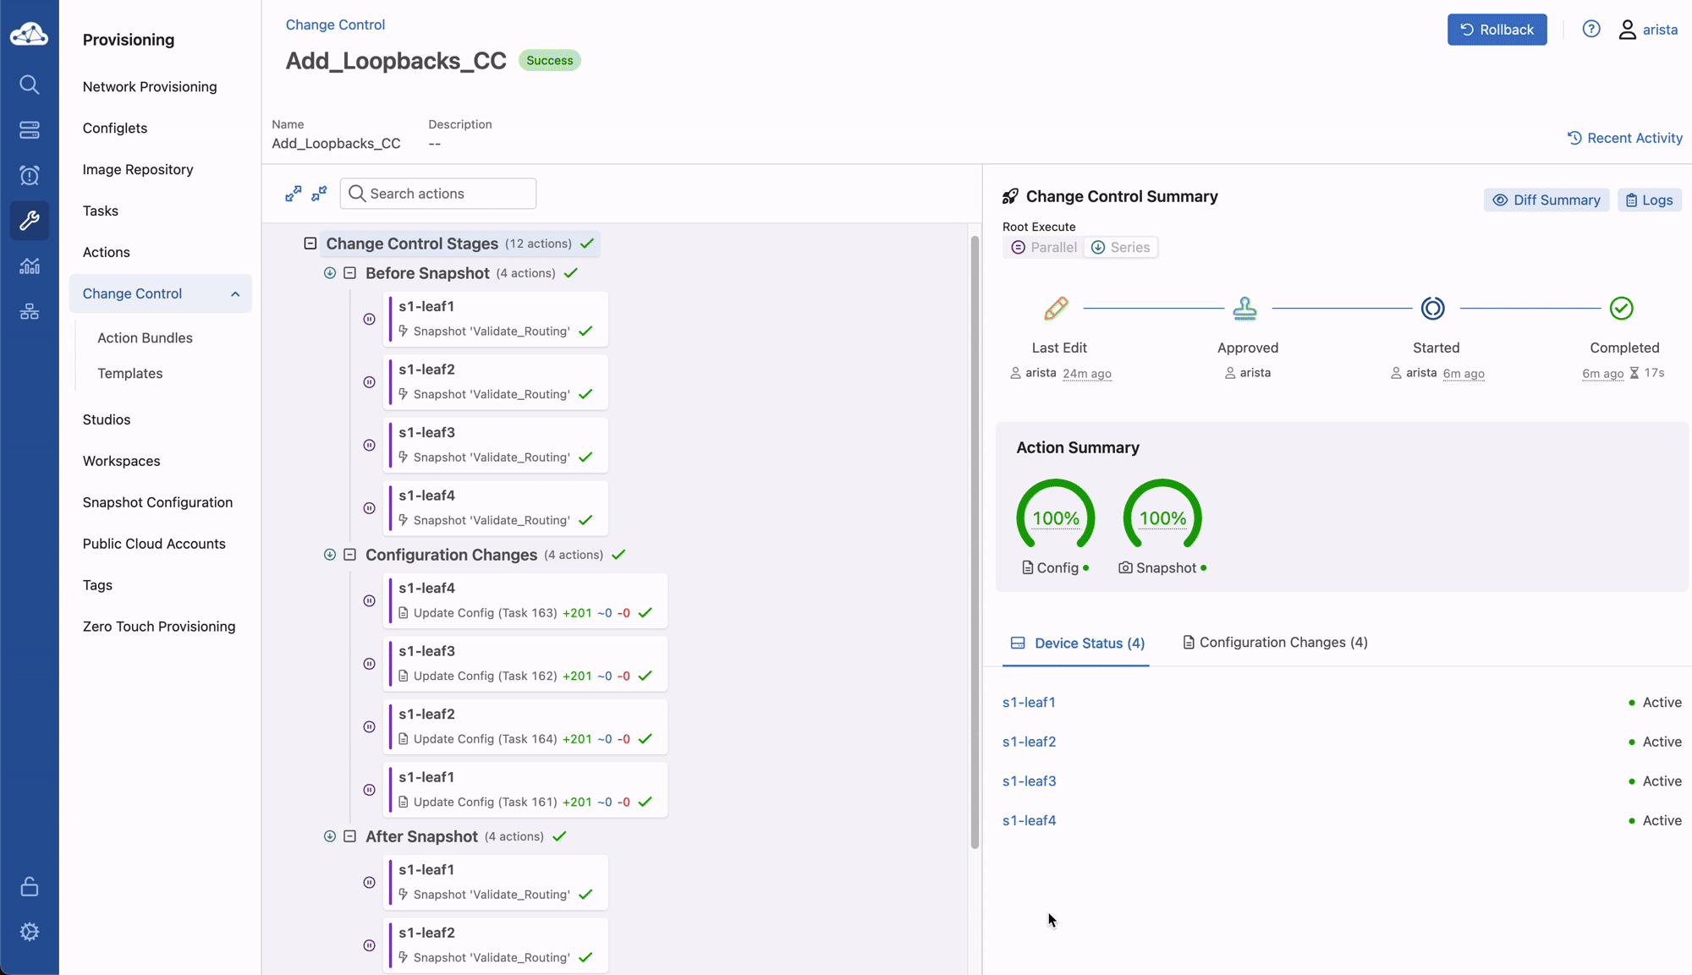Collapse the Change Control Stages tree
The image size is (1692, 975).
point(310,244)
